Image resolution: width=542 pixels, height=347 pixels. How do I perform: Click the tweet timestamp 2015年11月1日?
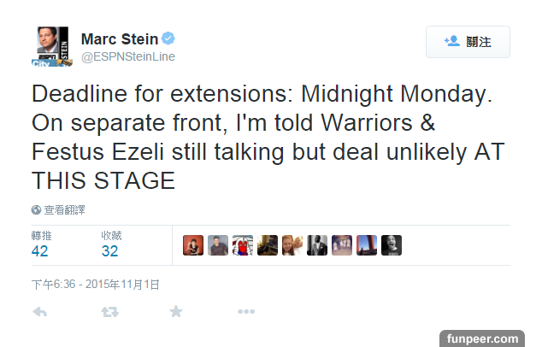tap(95, 285)
